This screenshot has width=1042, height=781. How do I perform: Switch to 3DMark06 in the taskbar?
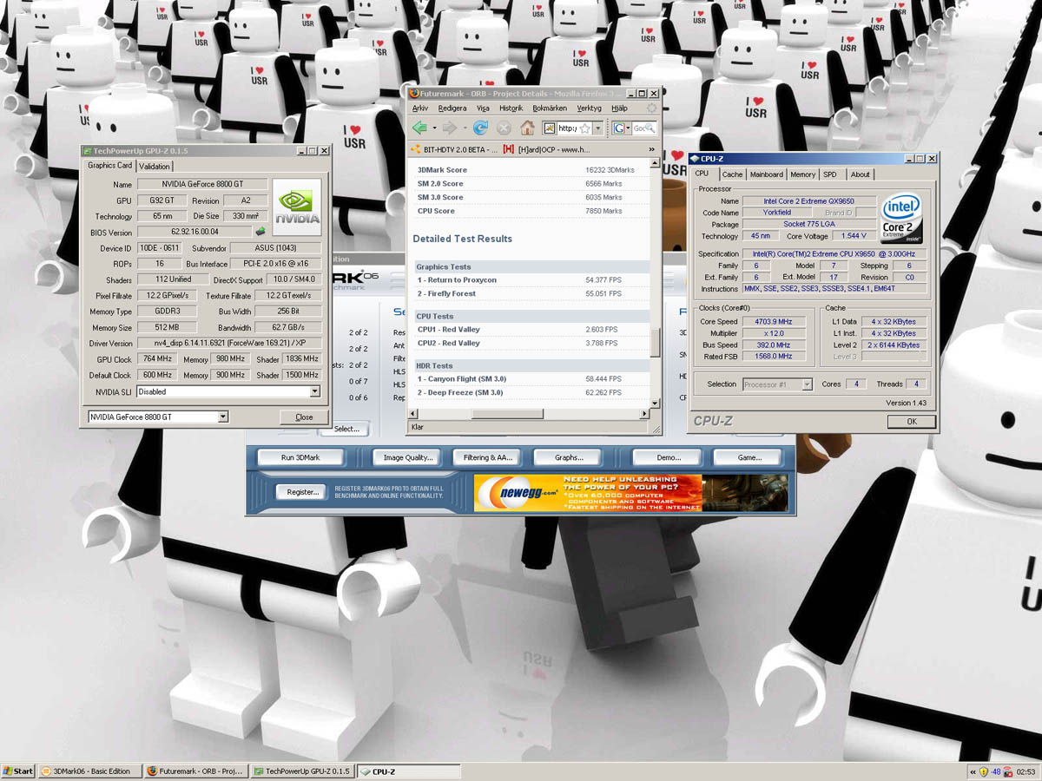(x=89, y=771)
